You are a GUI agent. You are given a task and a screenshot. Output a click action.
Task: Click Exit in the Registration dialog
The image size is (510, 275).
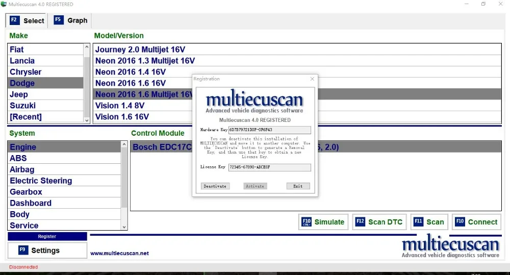click(298, 186)
